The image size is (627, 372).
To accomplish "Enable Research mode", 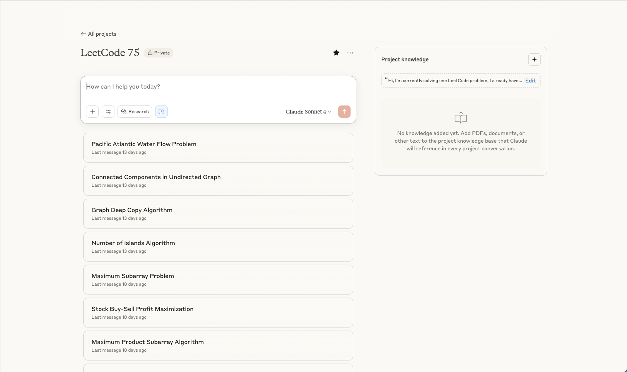I will coord(135,112).
